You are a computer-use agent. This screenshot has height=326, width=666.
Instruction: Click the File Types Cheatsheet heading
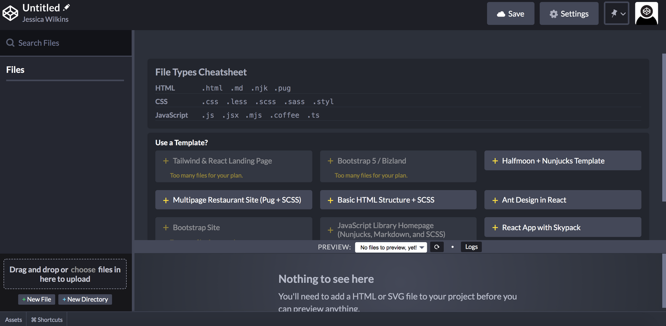(201, 72)
